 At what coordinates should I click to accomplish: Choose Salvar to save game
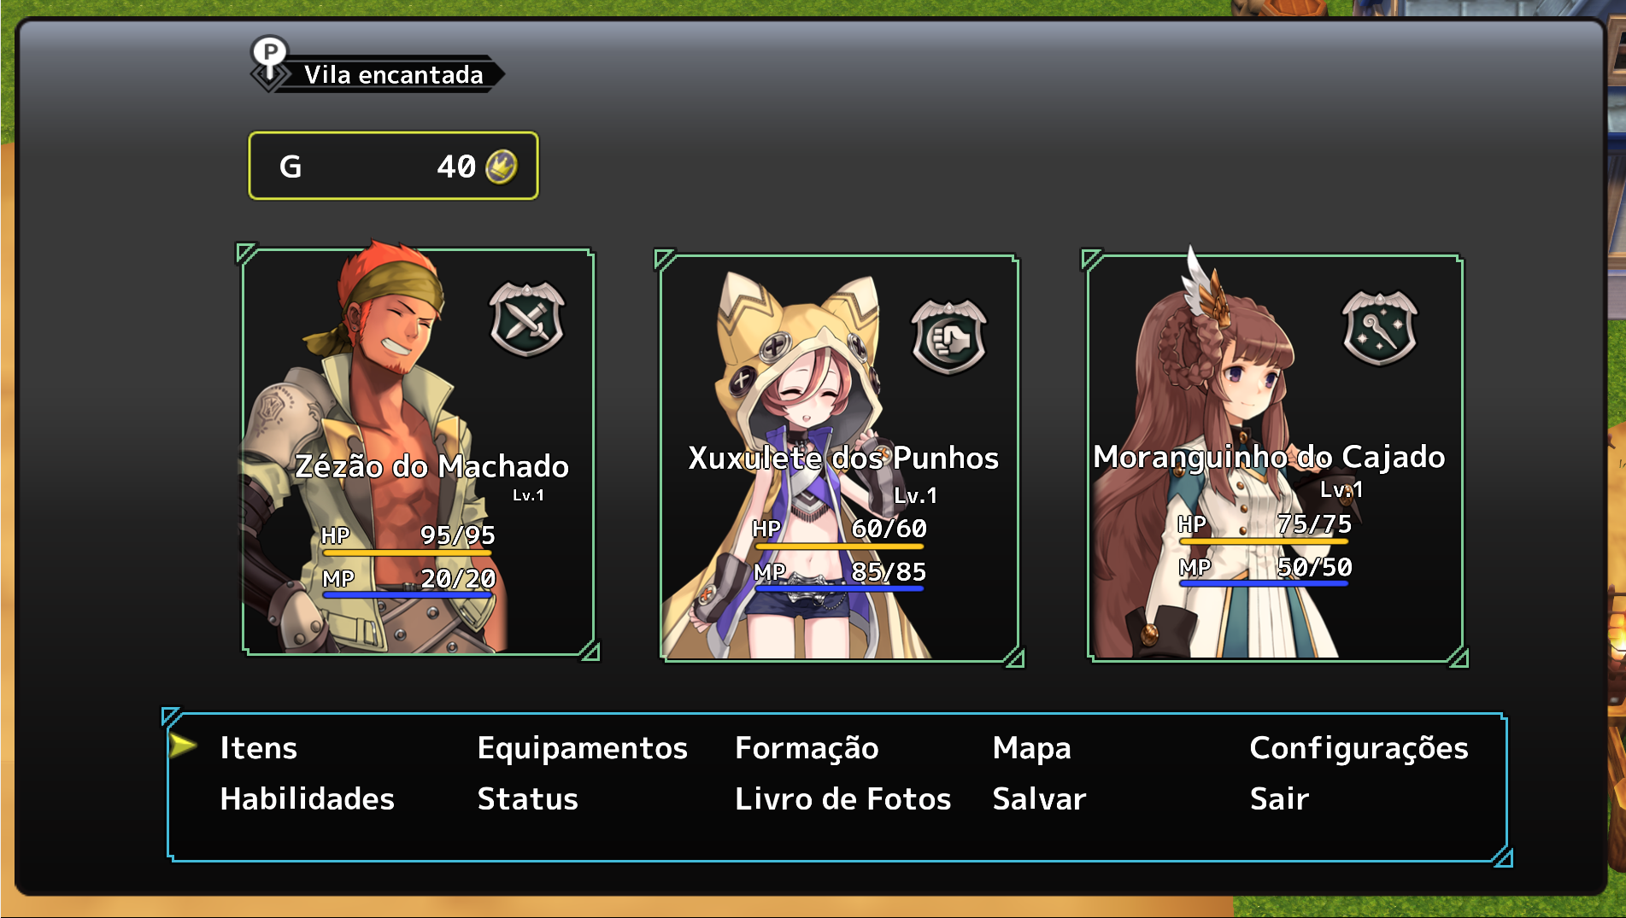click(x=1039, y=799)
